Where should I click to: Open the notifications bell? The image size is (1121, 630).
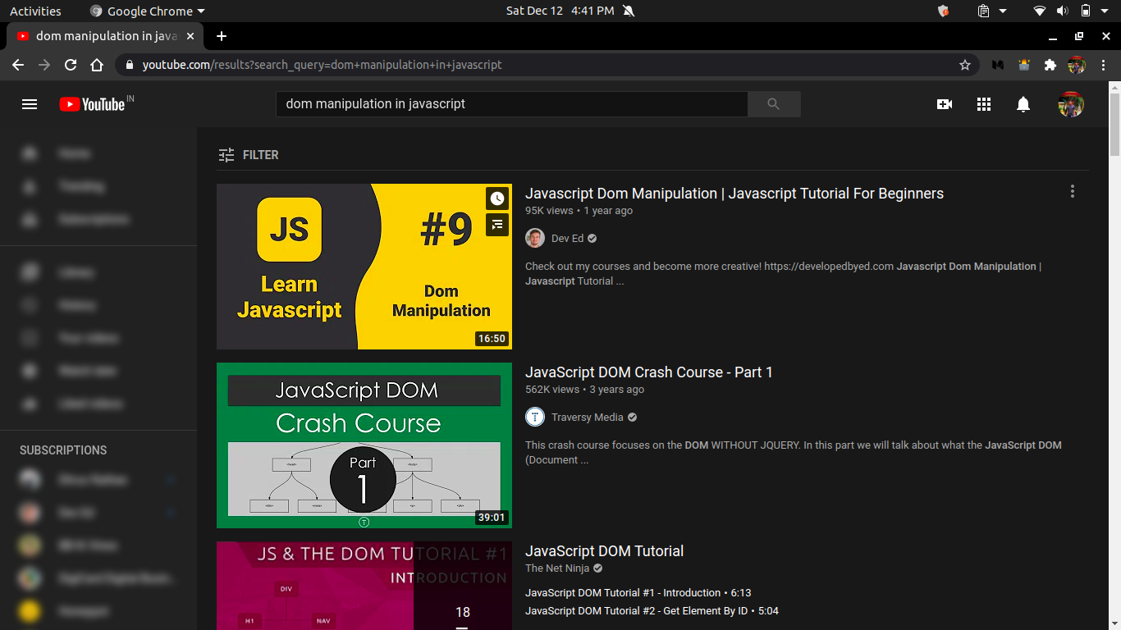click(1023, 104)
